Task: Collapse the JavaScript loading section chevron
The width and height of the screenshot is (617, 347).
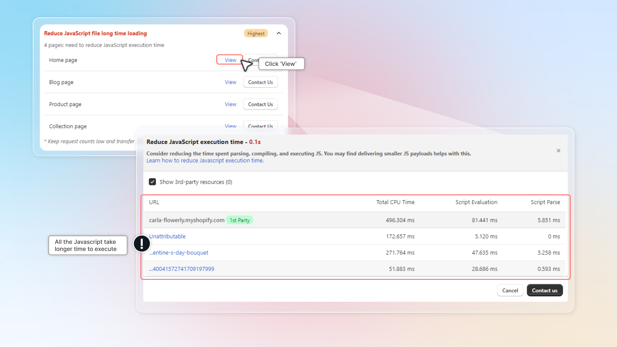Action: [279, 33]
